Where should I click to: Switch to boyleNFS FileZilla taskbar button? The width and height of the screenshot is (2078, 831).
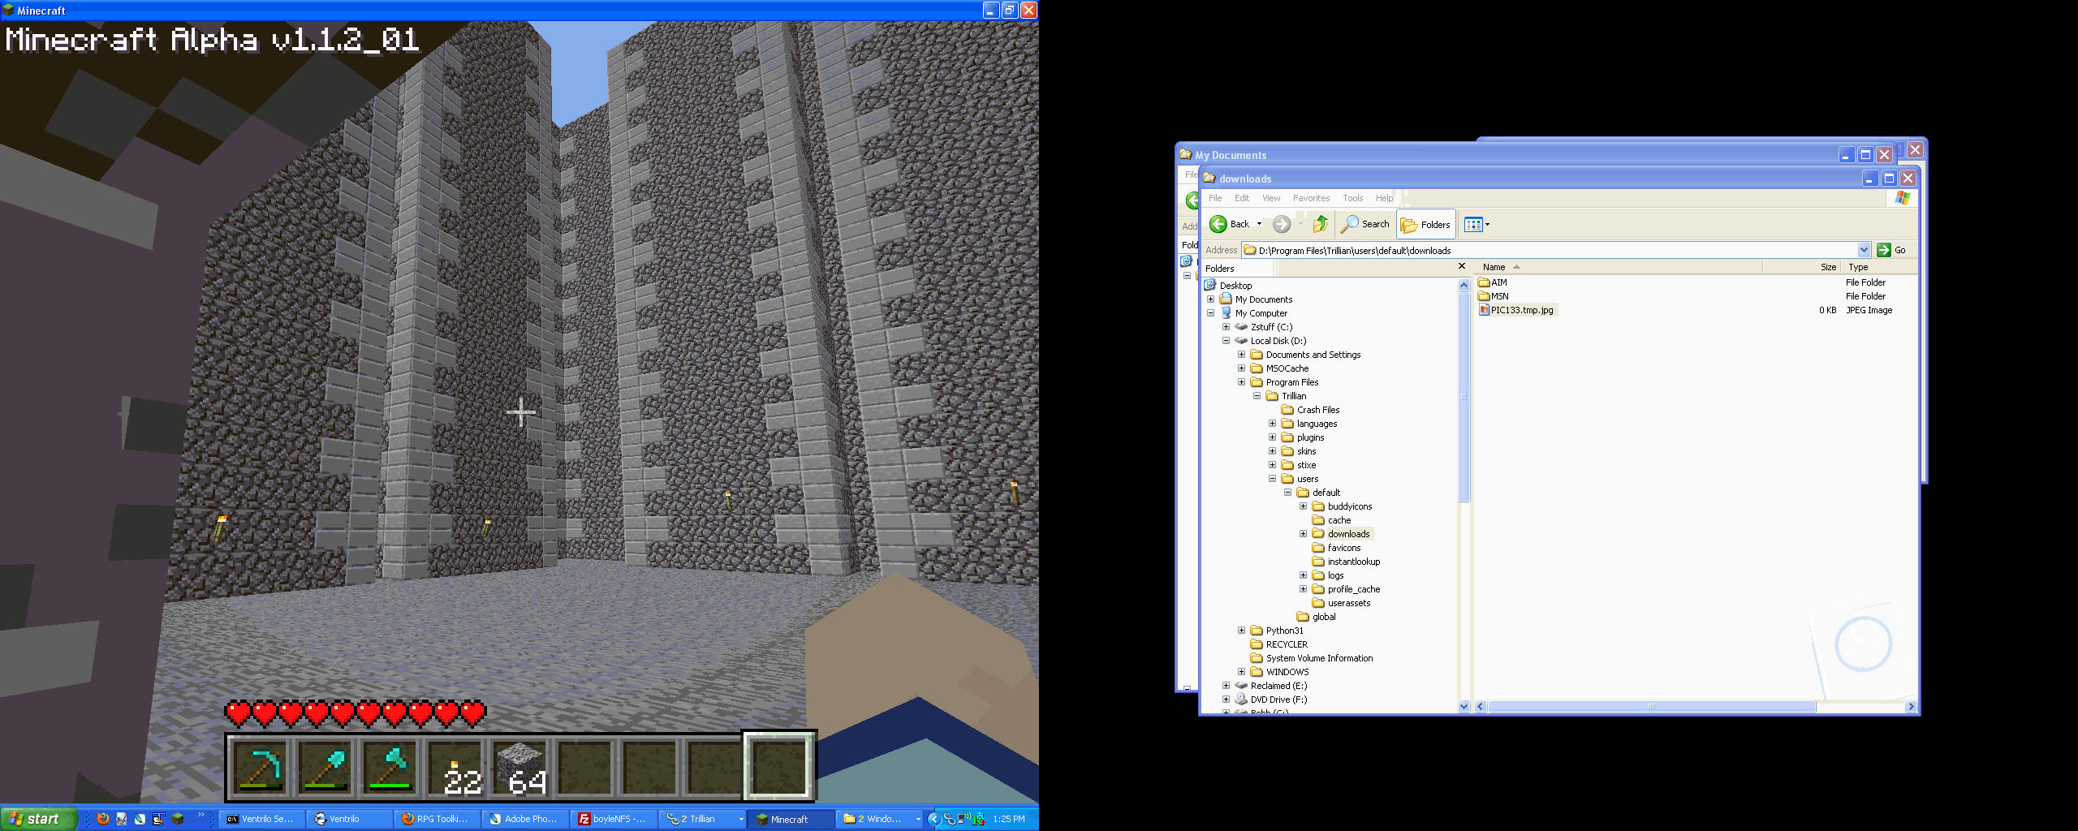point(614,819)
